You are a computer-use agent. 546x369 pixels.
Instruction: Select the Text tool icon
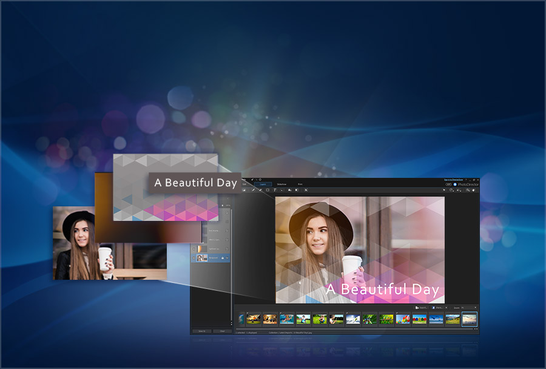pos(275,190)
